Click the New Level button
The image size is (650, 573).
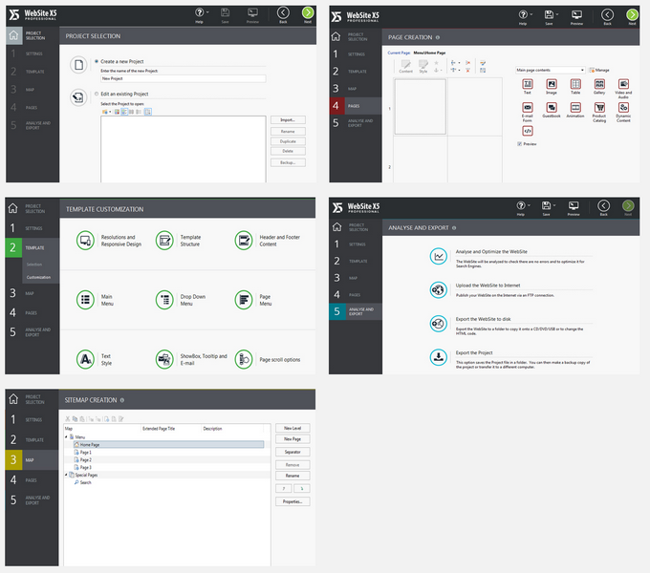[x=292, y=428]
